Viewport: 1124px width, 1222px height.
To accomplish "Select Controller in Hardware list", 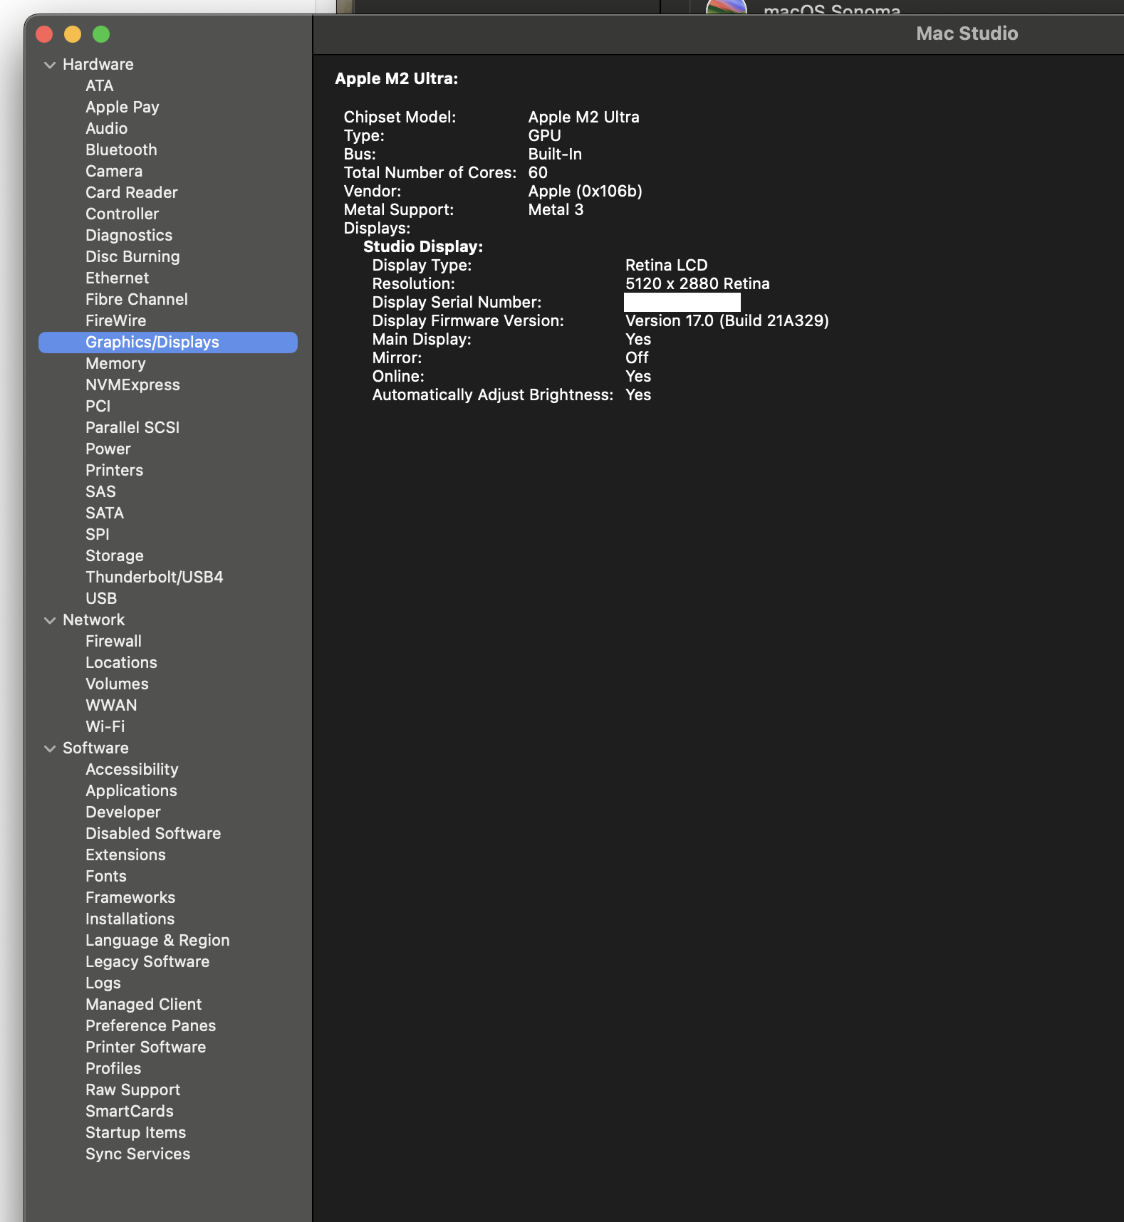I will point(123,214).
